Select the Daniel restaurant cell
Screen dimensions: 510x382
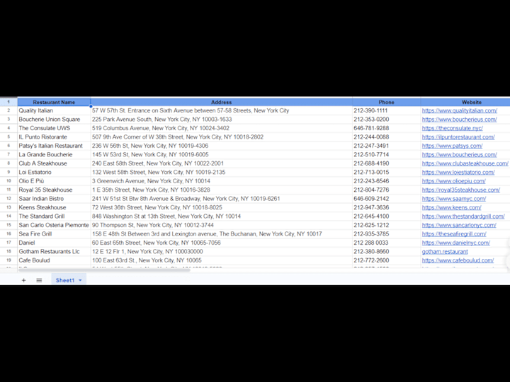click(54, 243)
